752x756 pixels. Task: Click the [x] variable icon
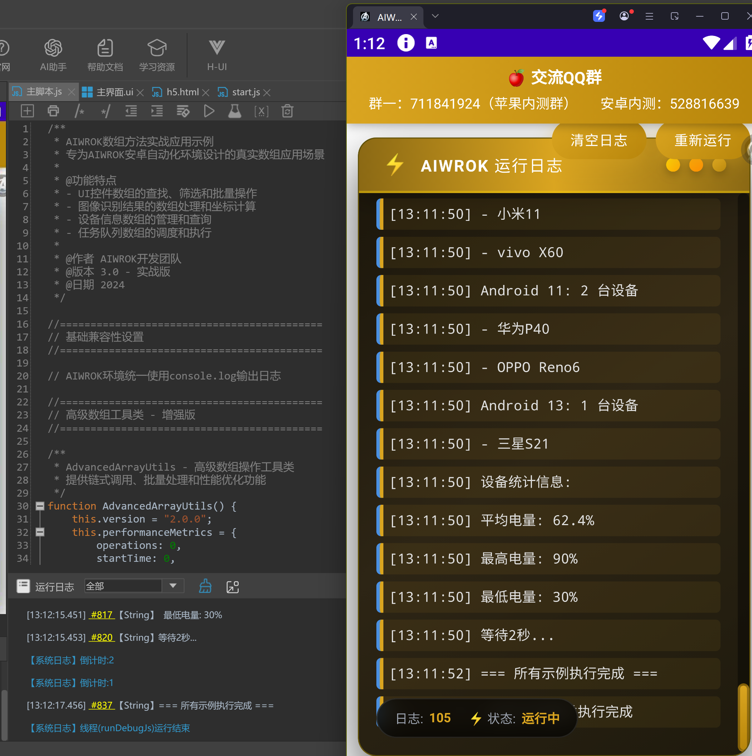(261, 112)
